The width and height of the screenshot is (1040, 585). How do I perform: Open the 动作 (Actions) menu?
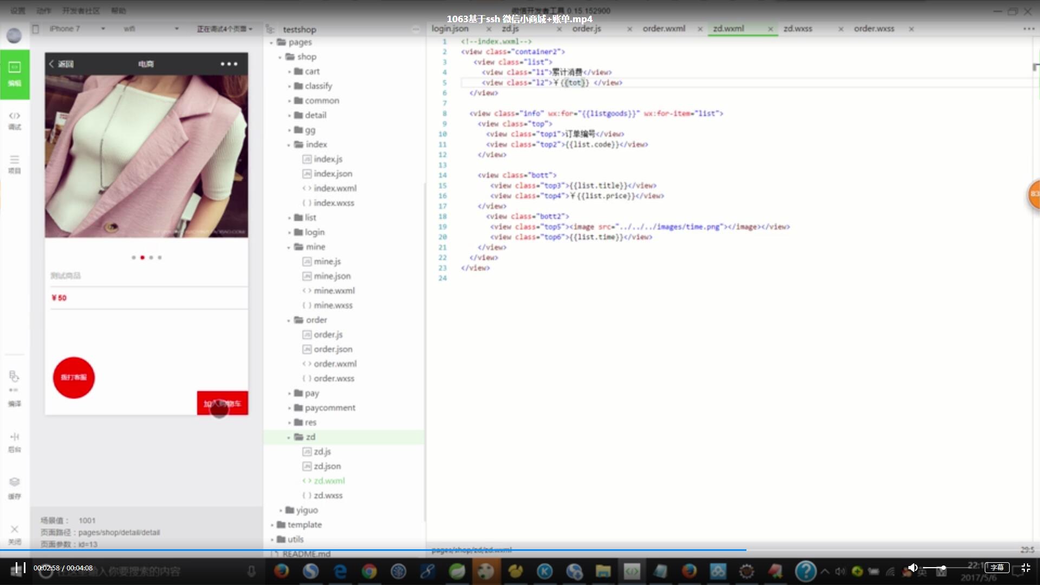[44, 11]
